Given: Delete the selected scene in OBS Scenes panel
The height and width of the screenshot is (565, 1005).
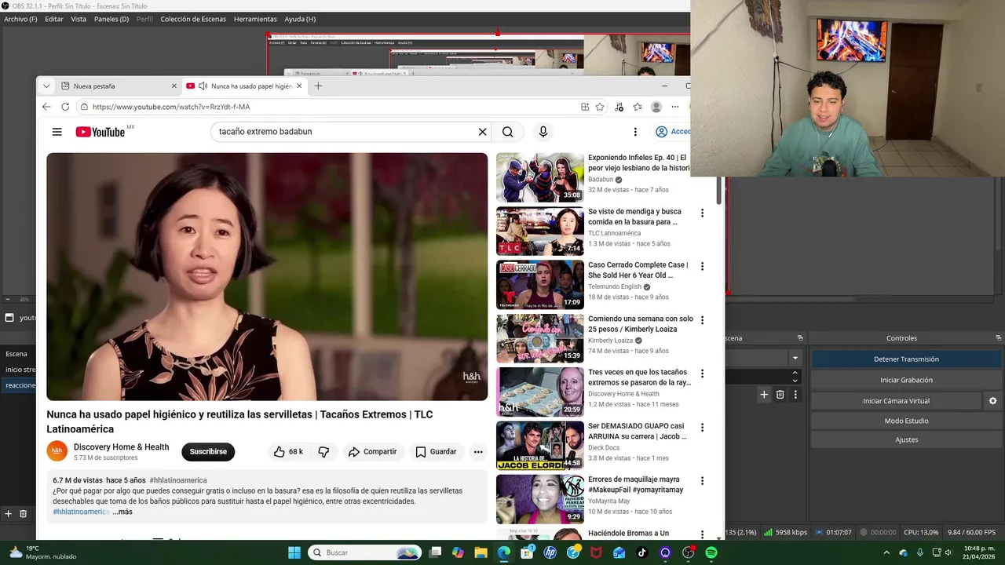Looking at the screenshot, I should (23, 513).
